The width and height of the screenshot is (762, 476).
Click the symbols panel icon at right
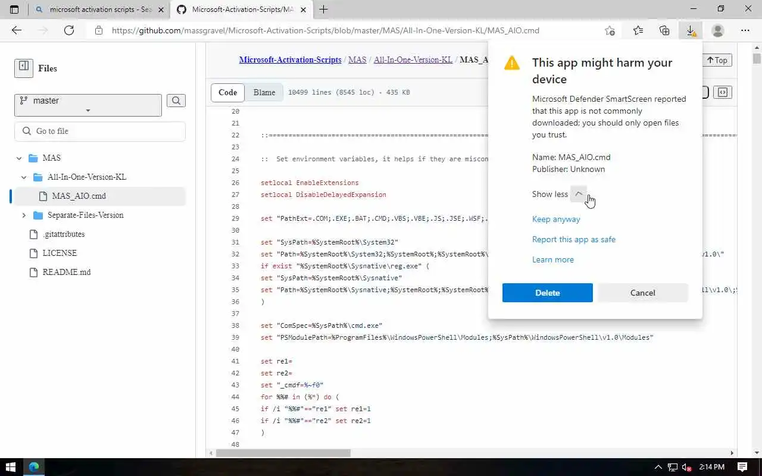point(723,92)
